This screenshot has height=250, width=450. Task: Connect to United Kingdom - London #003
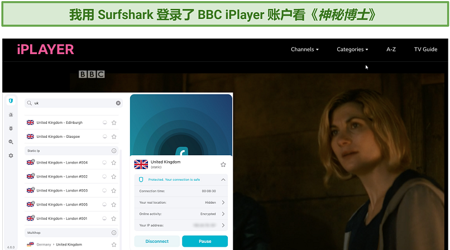click(x=72, y=190)
